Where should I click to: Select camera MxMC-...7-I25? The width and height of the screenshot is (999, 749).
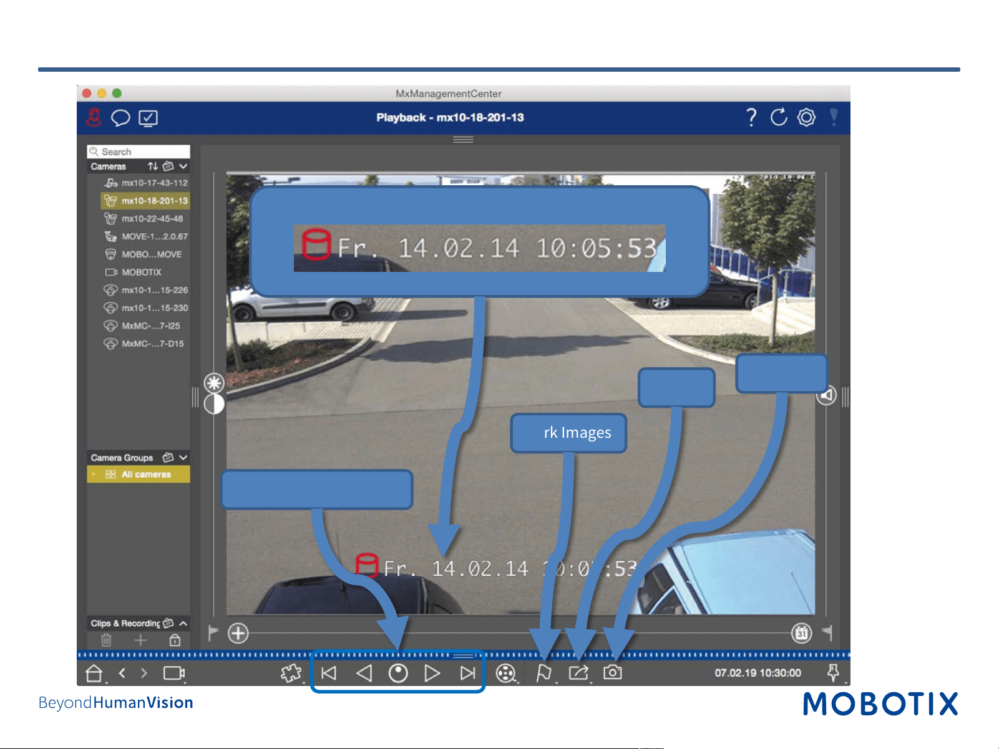[x=145, y=326]
